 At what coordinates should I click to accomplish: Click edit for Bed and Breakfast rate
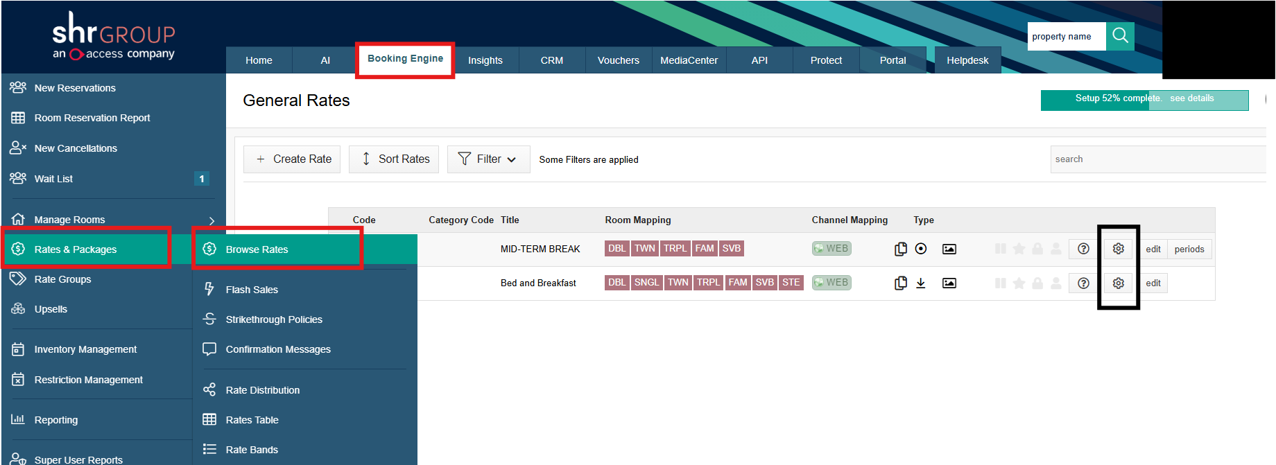coord(1153,283)
